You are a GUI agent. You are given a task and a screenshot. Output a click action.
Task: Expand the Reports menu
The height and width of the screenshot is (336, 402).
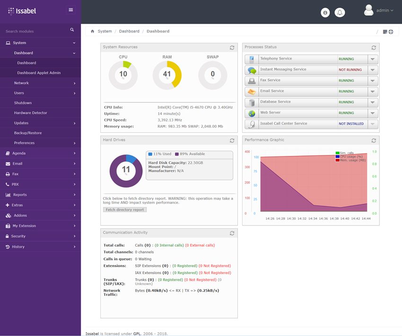pos(40,195)
